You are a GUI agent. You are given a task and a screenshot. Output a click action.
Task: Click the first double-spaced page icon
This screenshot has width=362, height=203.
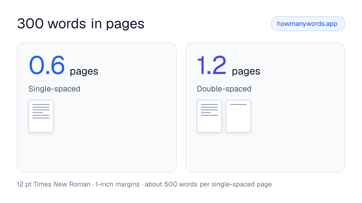[x=209, y=116]
